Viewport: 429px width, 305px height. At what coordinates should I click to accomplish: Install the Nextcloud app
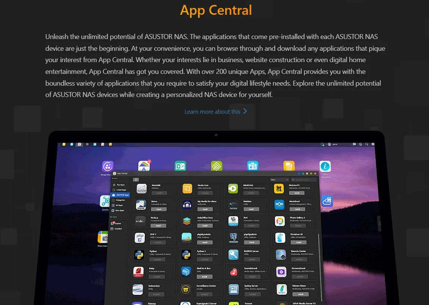tap(298, 210)
